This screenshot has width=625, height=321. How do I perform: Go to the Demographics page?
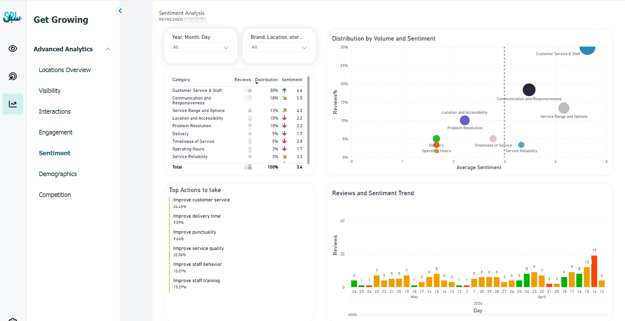[x=58, y=174]
